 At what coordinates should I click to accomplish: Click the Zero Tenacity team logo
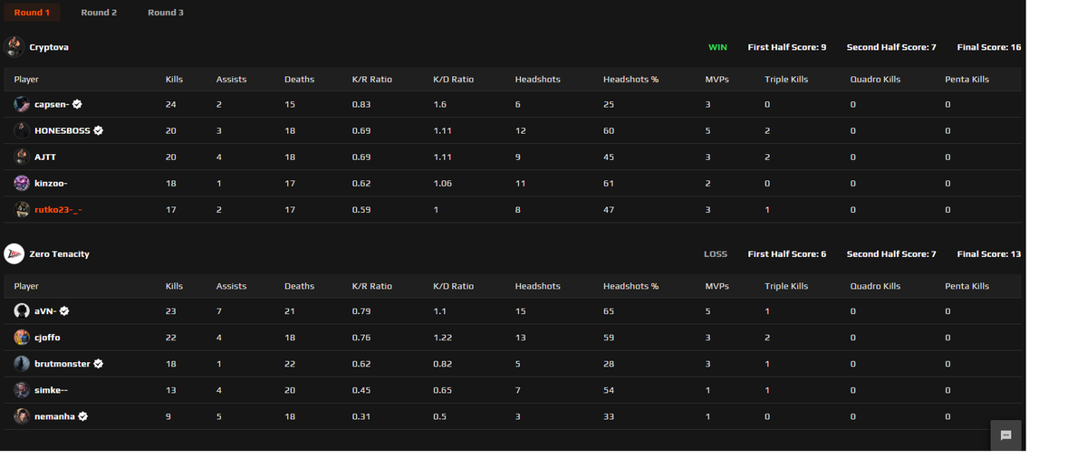(14, 254)
